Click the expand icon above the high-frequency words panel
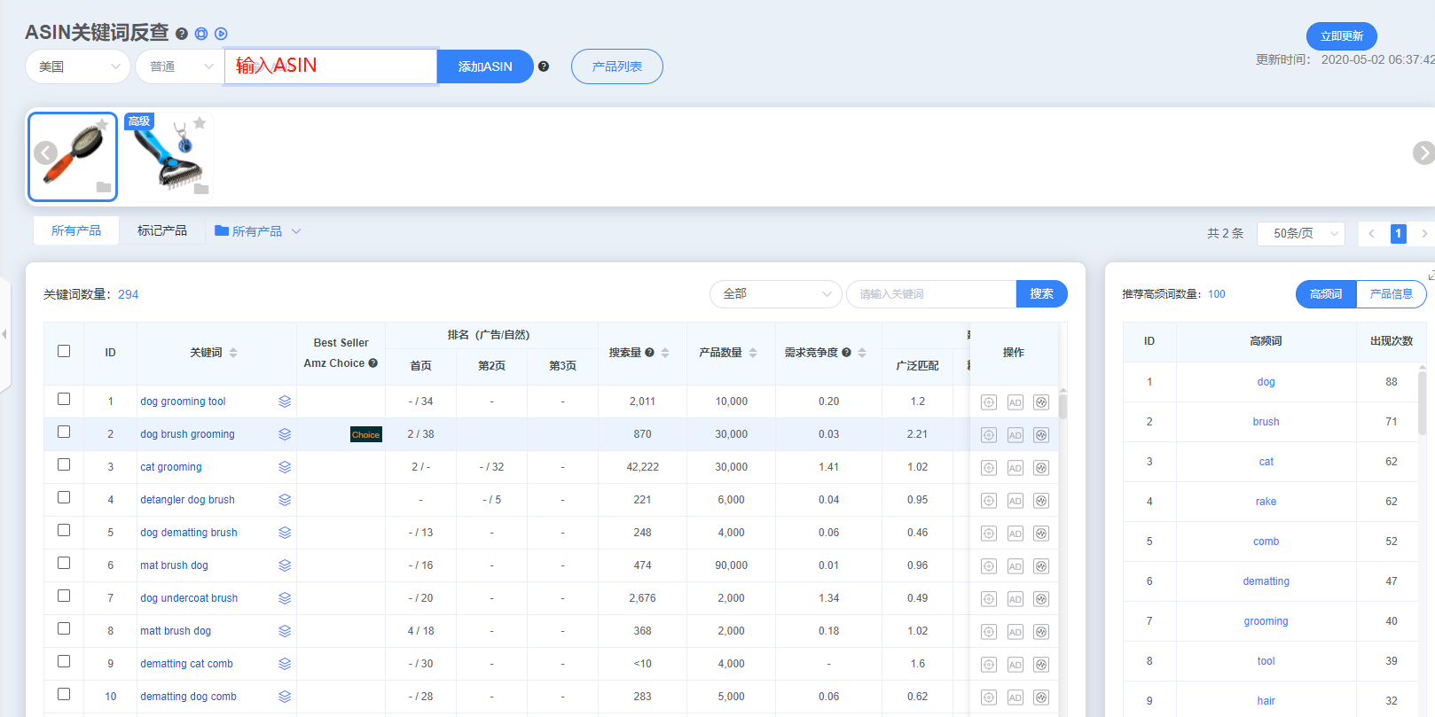Viewport: 1435px width, 717px height. [1430, 276]
